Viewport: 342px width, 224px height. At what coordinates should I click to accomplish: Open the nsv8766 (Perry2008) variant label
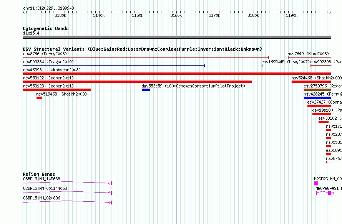pos(45,54)
